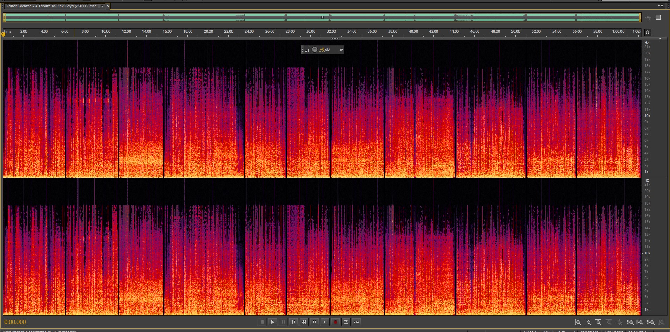Toggle snapping magnet icon by the ruler
Viewport: 670px width, 332px height.
[x=647, y=32]
